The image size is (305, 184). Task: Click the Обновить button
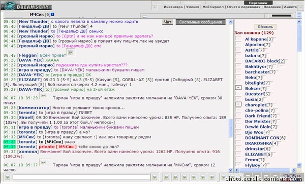point(265,26)
